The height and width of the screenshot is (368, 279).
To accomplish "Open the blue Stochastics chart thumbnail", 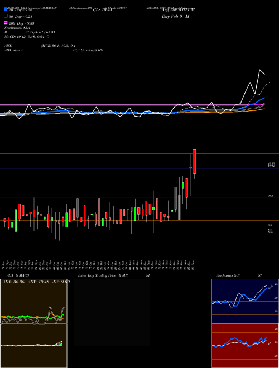I will coord(245,301).
